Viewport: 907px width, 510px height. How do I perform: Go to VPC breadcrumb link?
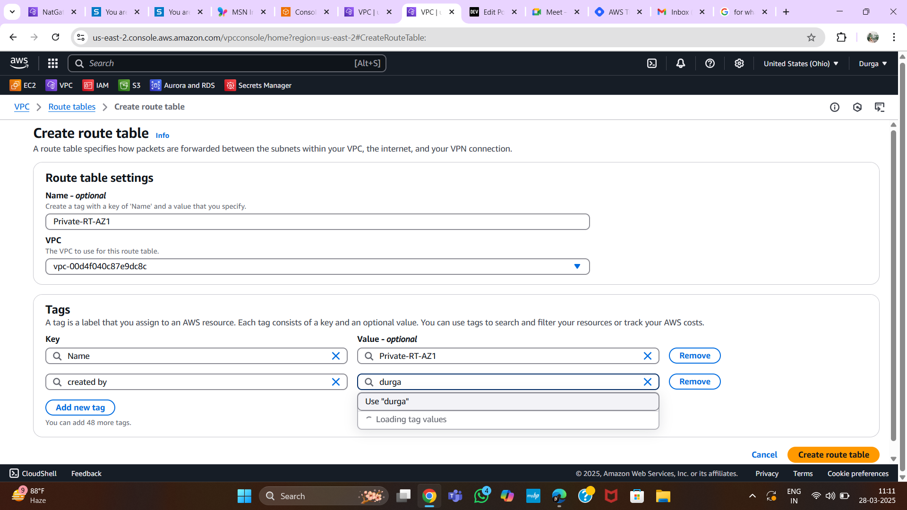click(22, 107)
